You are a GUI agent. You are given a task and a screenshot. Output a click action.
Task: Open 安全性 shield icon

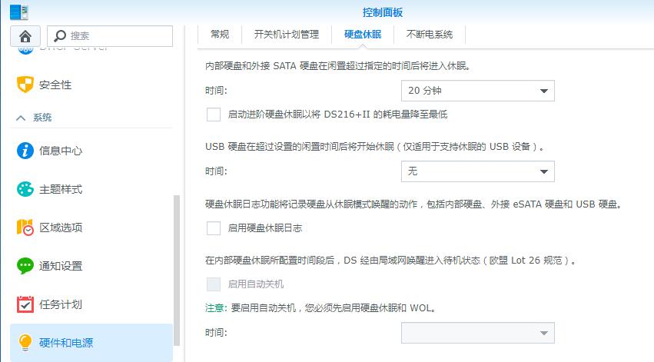click(x=25, y=85)
